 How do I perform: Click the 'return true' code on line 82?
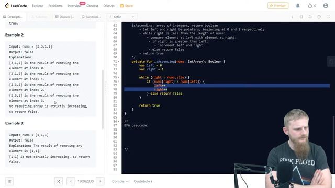coord(149,105)
